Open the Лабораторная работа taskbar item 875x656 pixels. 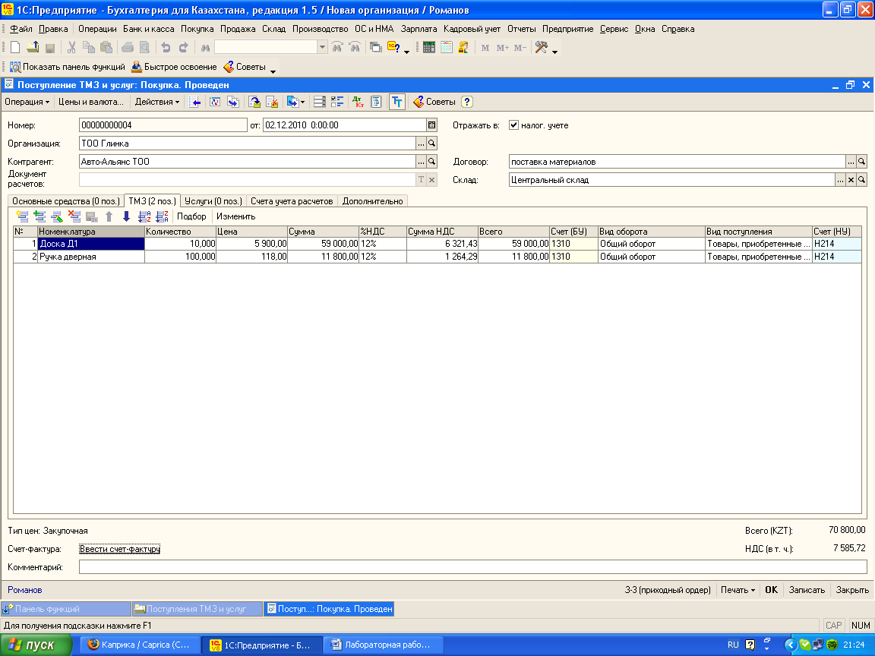(385, 645)
